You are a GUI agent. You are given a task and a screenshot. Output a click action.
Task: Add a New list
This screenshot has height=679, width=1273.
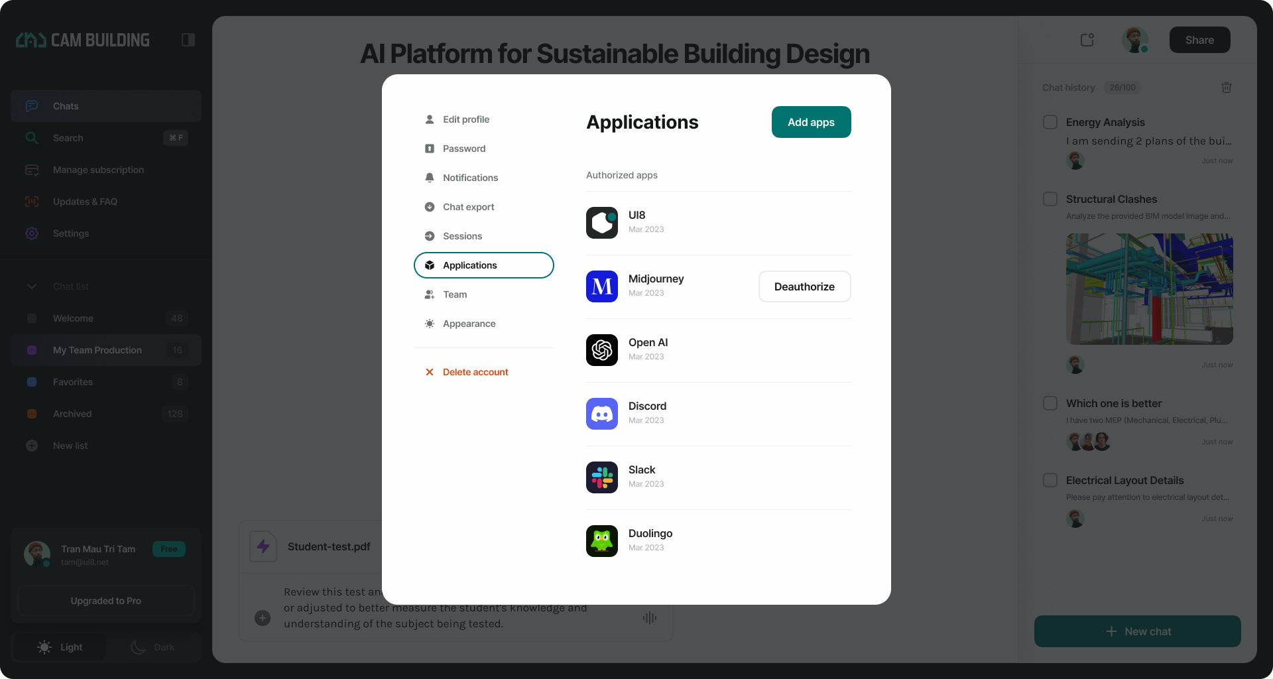(106, 446)
